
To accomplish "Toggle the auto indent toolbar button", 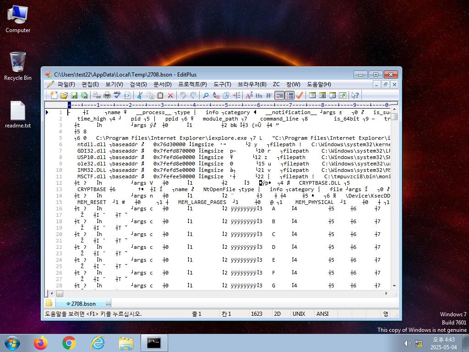I will 279,95.
